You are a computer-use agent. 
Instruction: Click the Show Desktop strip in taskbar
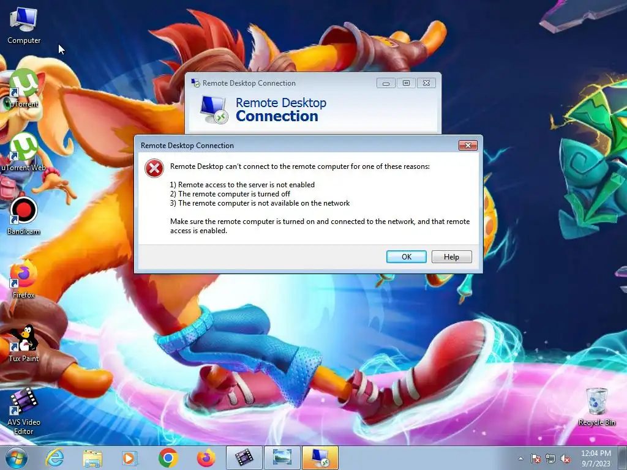pos(623,458)
